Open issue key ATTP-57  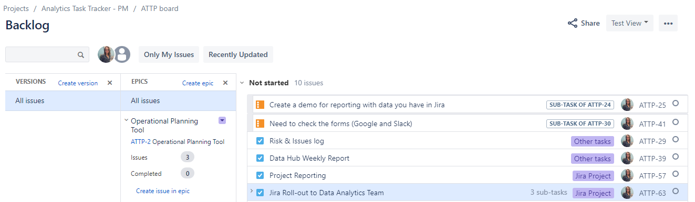coord(652,176)
